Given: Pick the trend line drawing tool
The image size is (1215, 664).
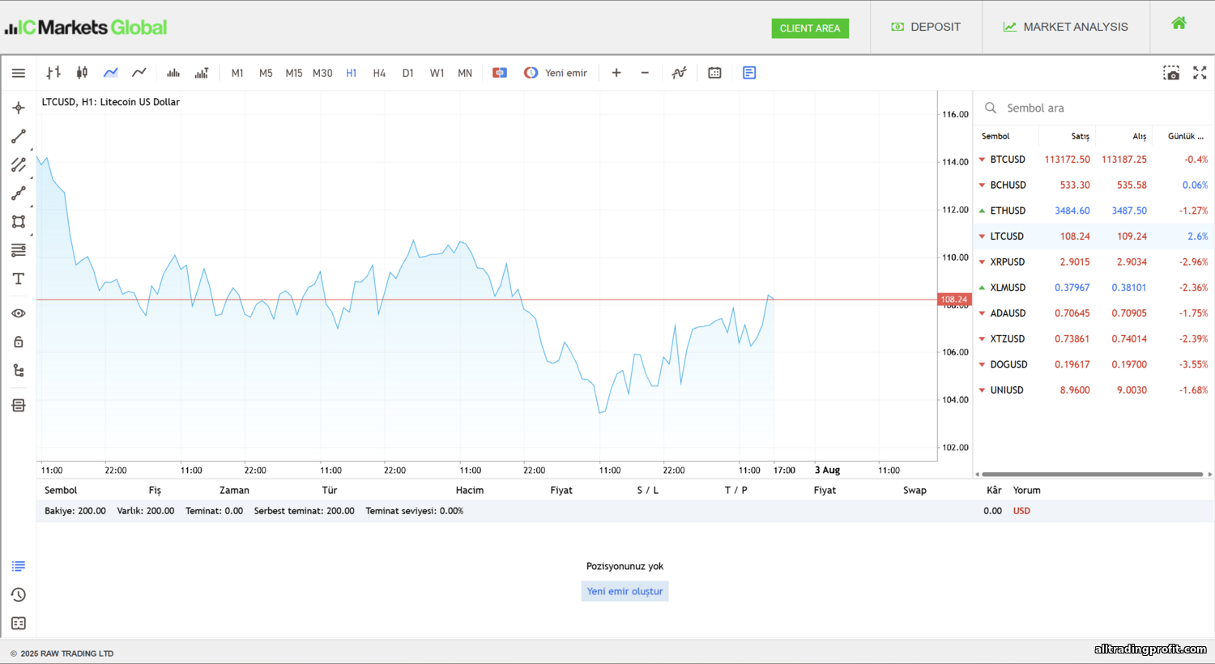Looking at the screenshot, I should click(x=19, y=136).
